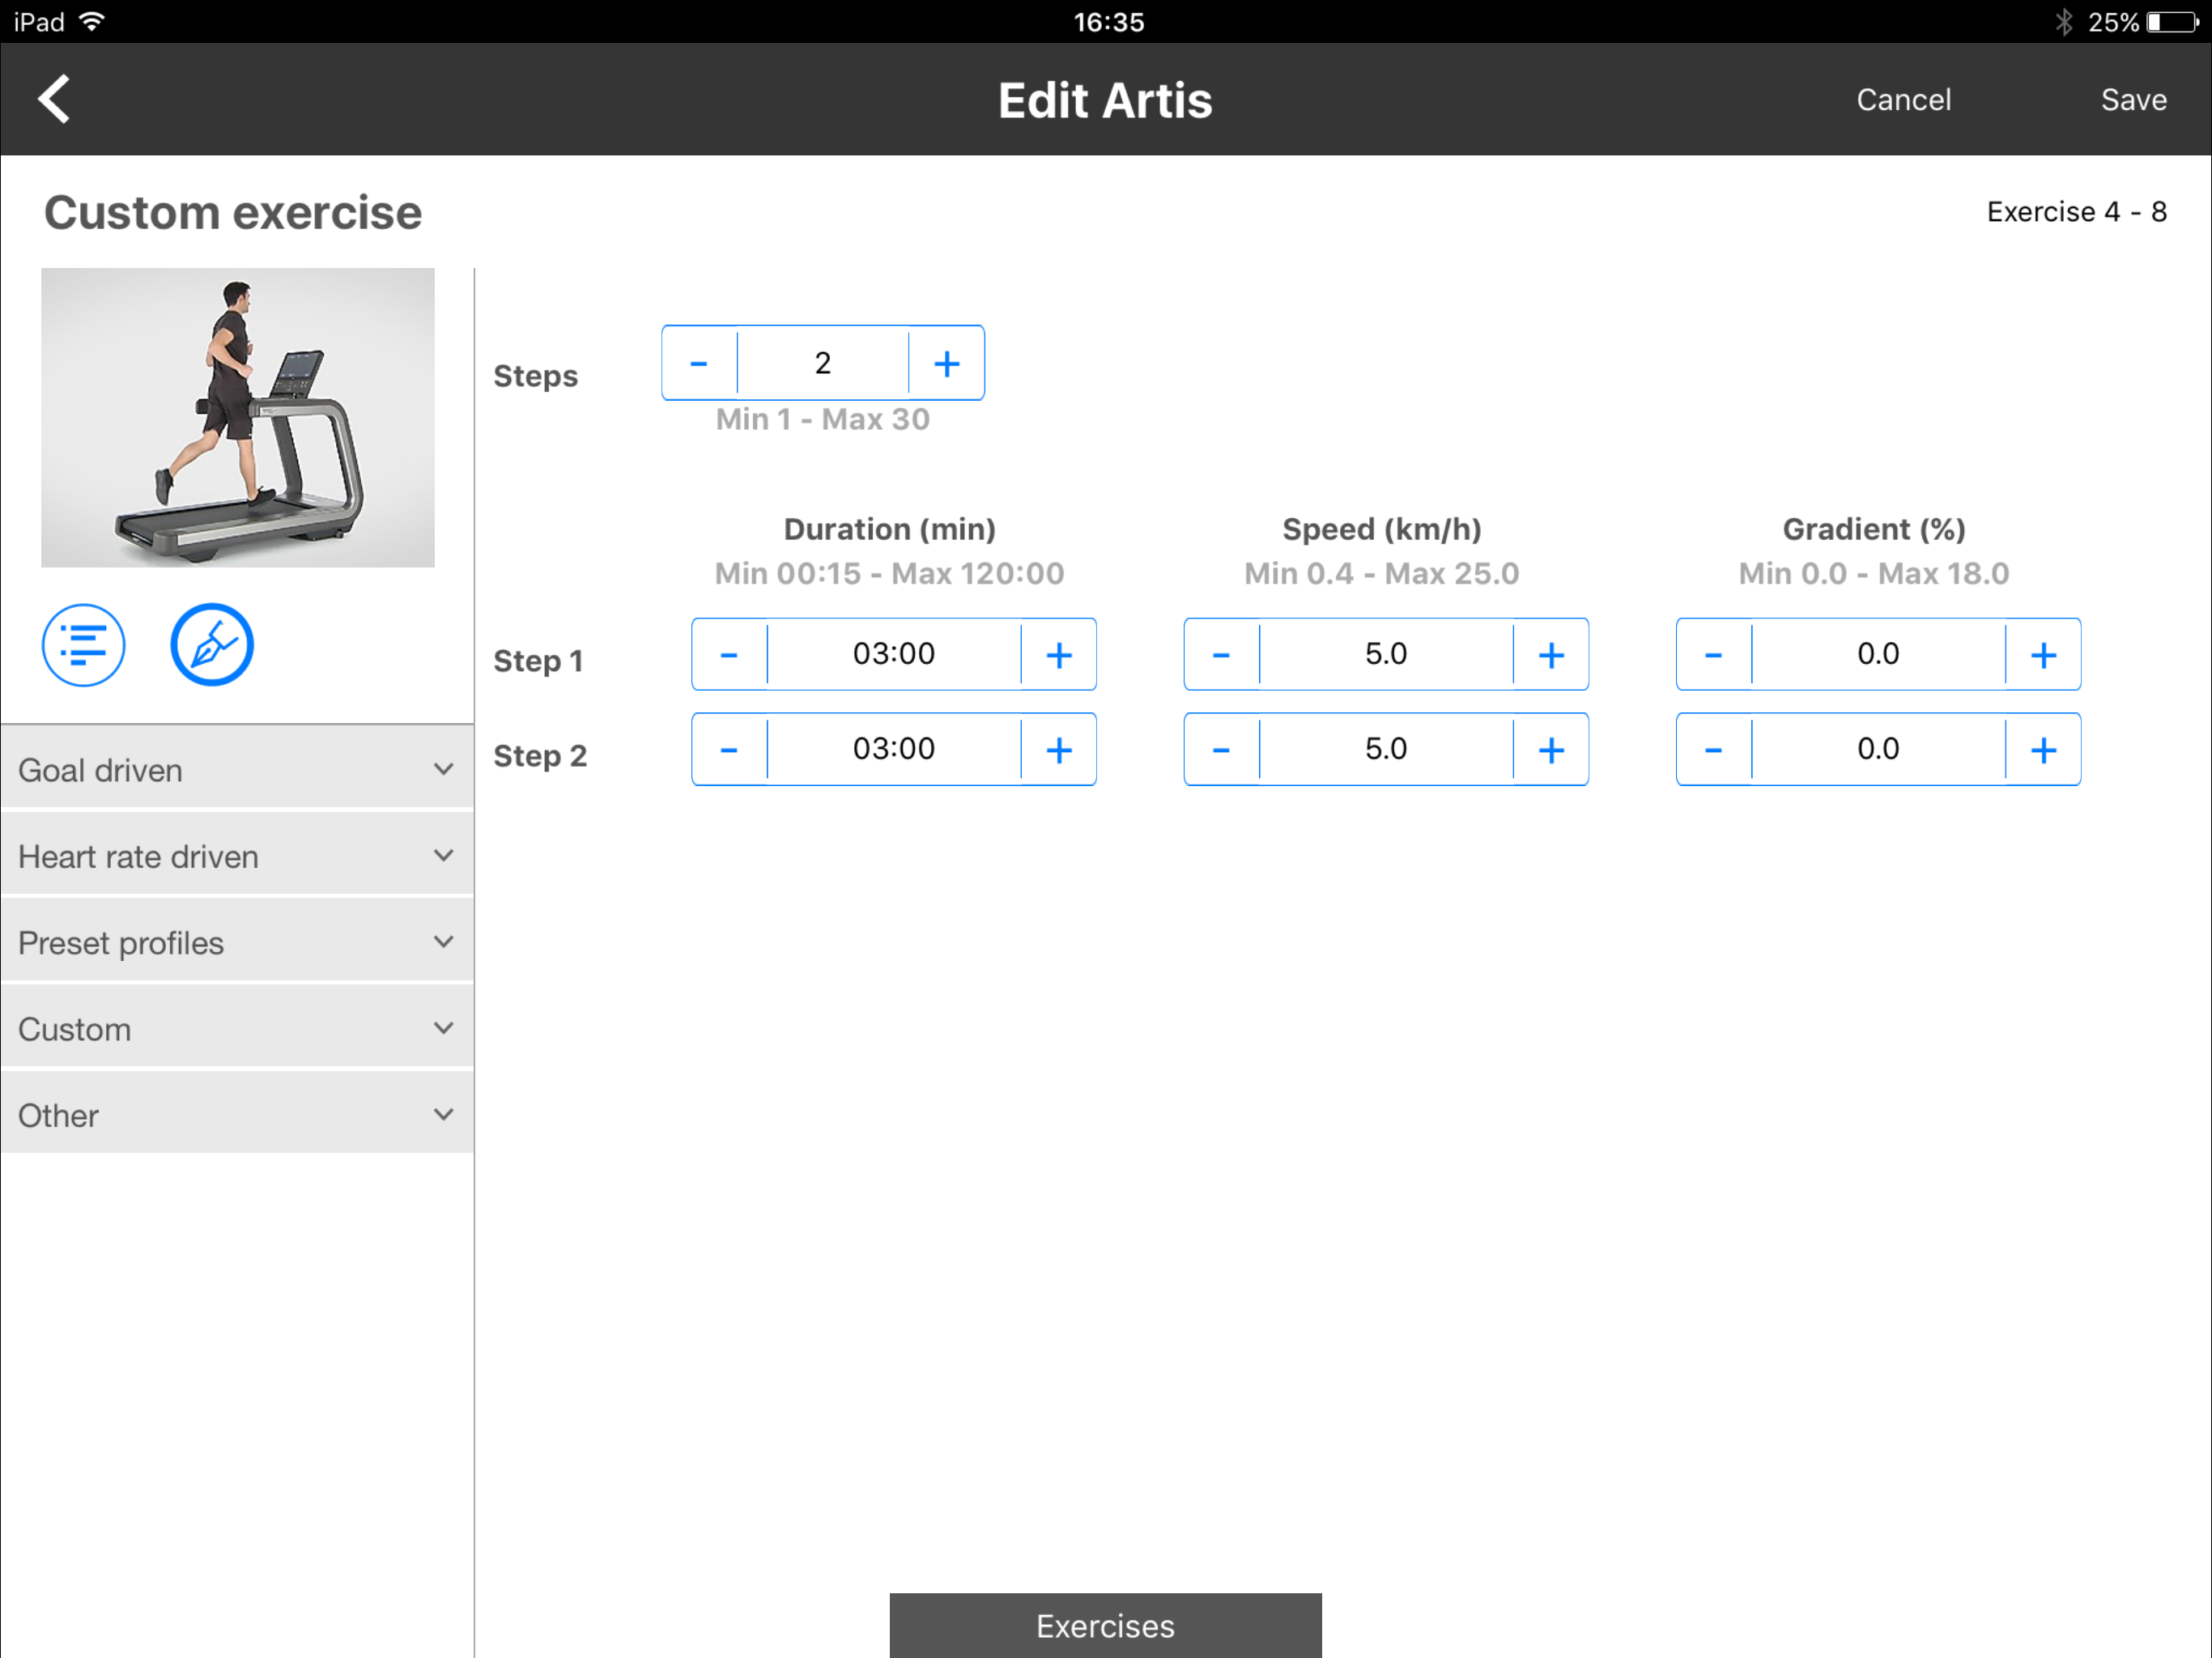Decrease Step 2 duration
The image size is (2212, 1658).
tap(729, 750)
